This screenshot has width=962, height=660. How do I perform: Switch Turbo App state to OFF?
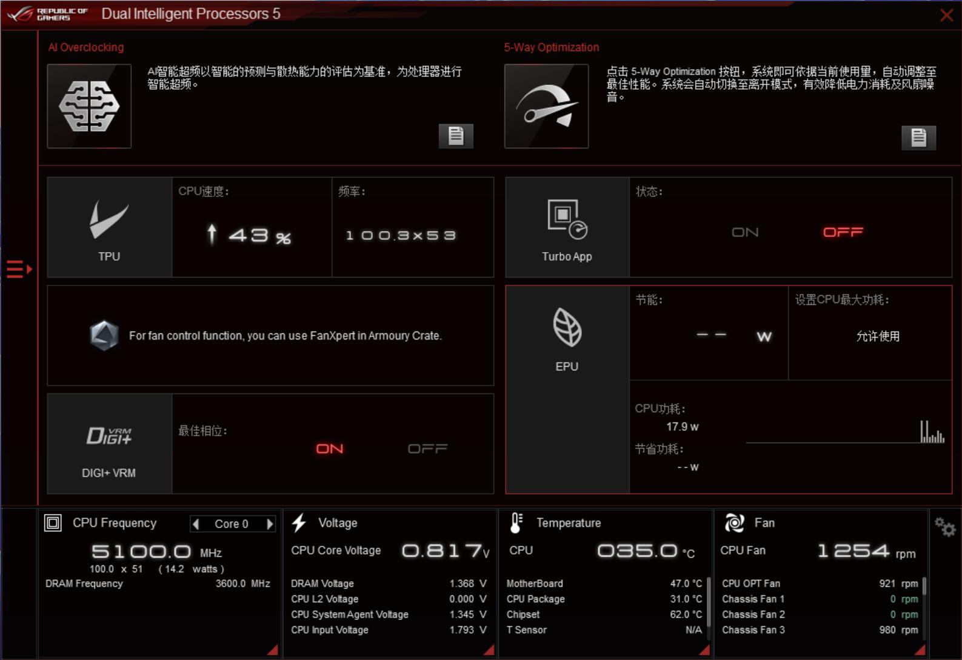coord(843,232)
